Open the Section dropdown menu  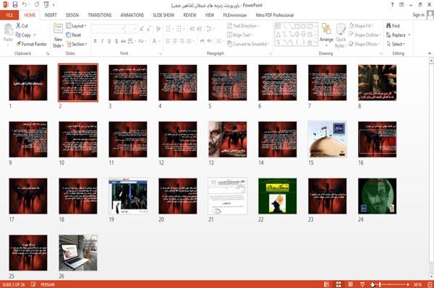77,44
